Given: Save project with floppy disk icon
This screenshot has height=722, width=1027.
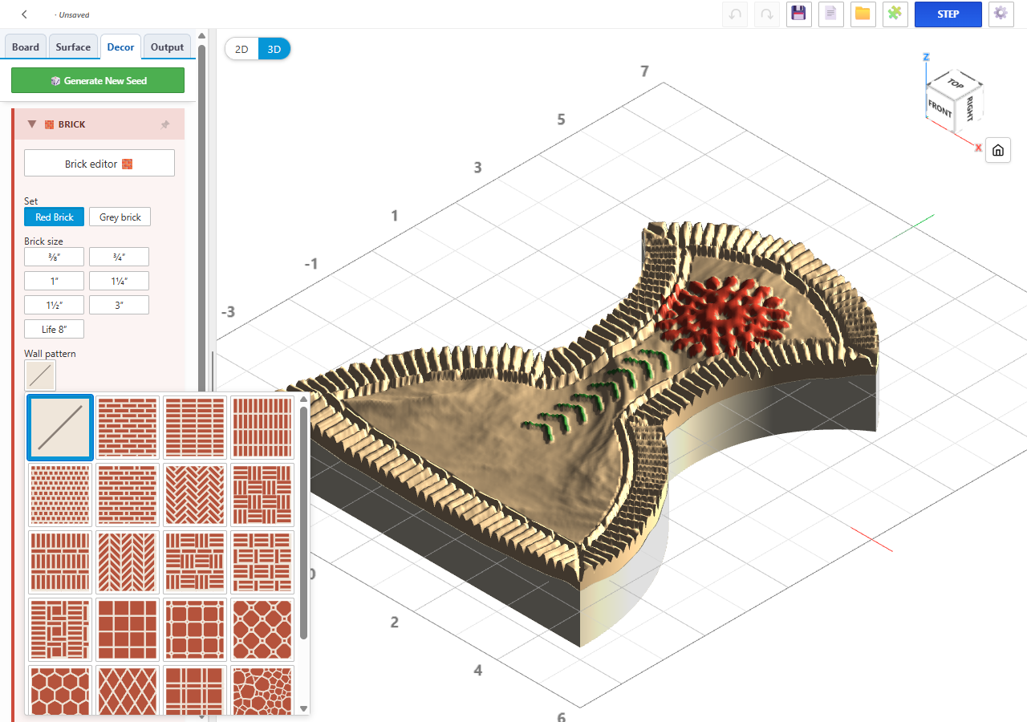Looking at the screenshot, I should [799, 14].
